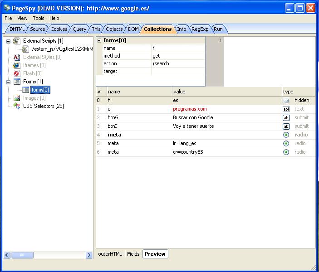Click the External Scripts tree icon

tap(16, 41)
